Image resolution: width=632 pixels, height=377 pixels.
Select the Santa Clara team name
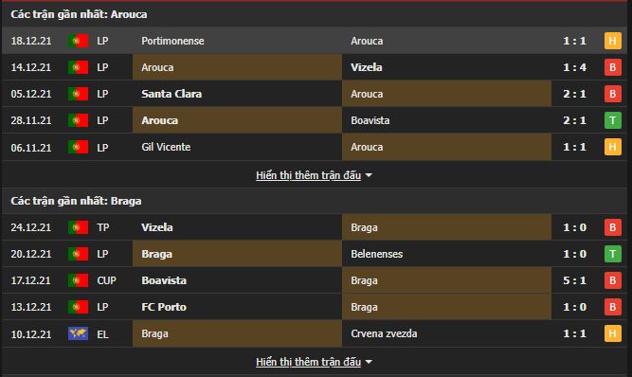[172, 94]
